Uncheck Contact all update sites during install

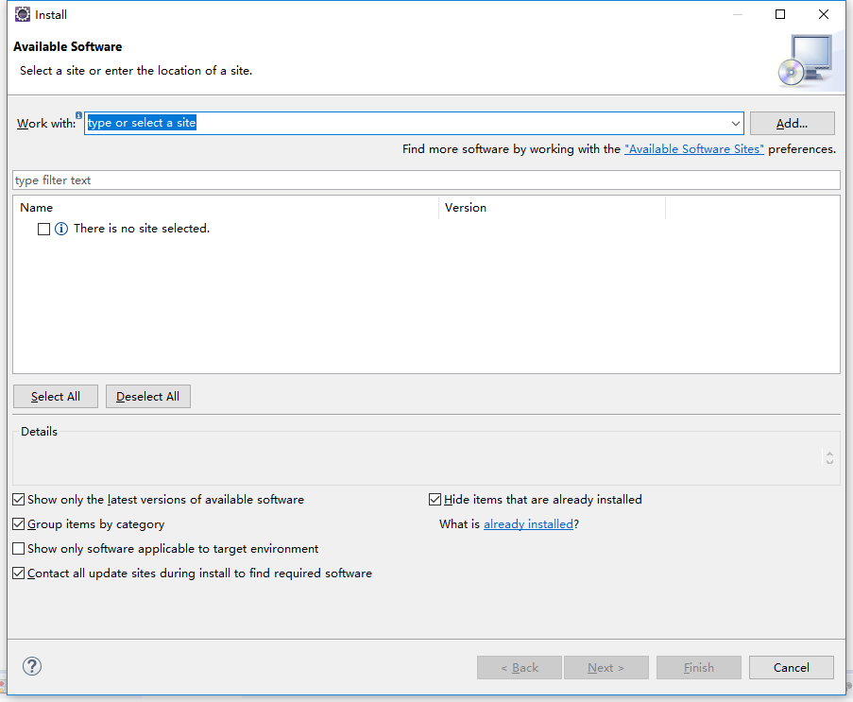18,573
